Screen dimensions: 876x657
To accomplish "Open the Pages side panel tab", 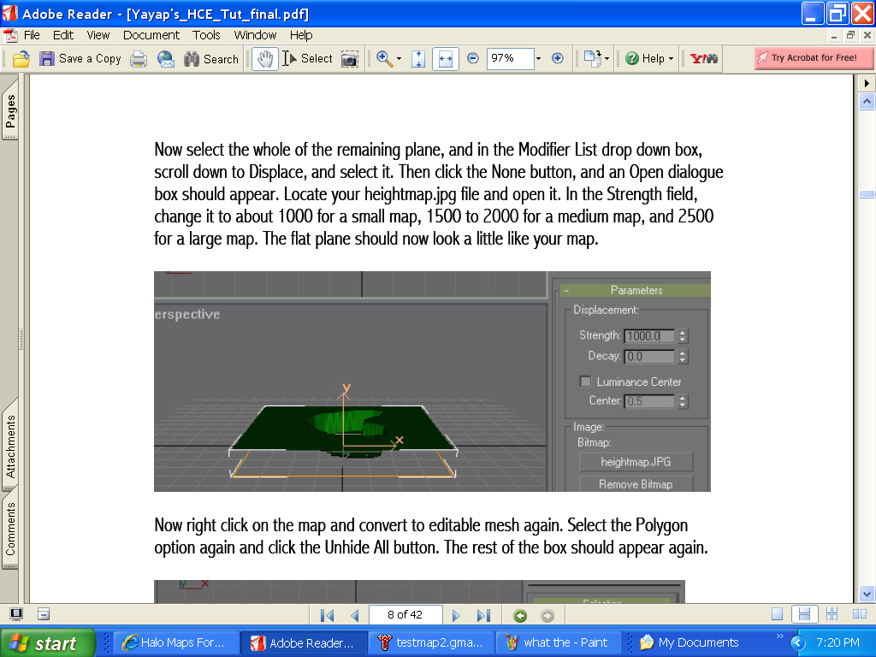I will [10, 110].
